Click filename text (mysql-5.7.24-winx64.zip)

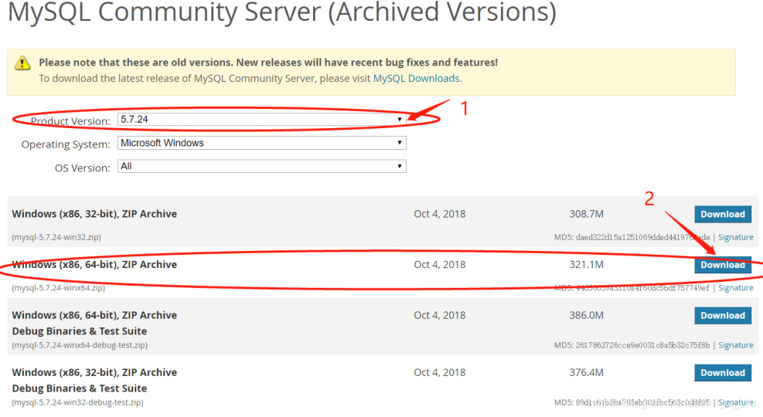pos(59,288)
